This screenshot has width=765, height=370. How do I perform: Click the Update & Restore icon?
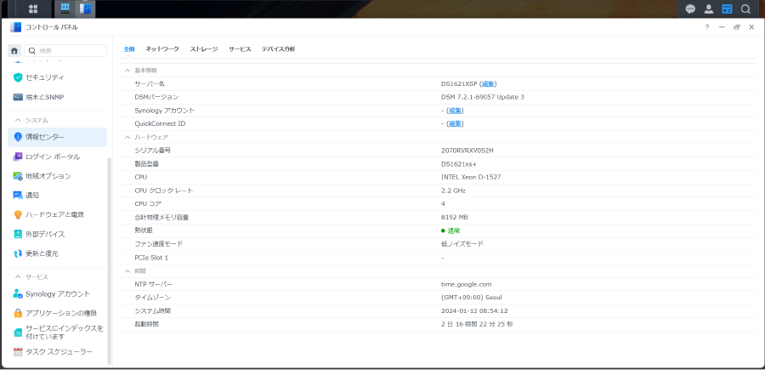[x=18, y=253]
